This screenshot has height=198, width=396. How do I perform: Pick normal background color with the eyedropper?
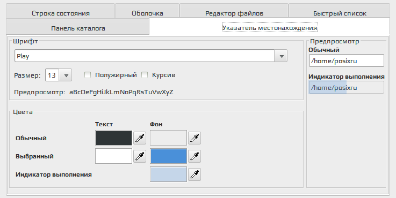195,138
